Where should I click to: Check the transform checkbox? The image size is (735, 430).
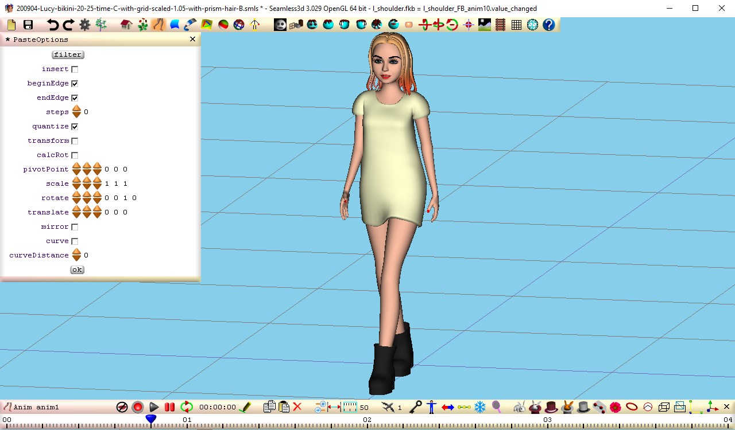(x=75, y=140)
